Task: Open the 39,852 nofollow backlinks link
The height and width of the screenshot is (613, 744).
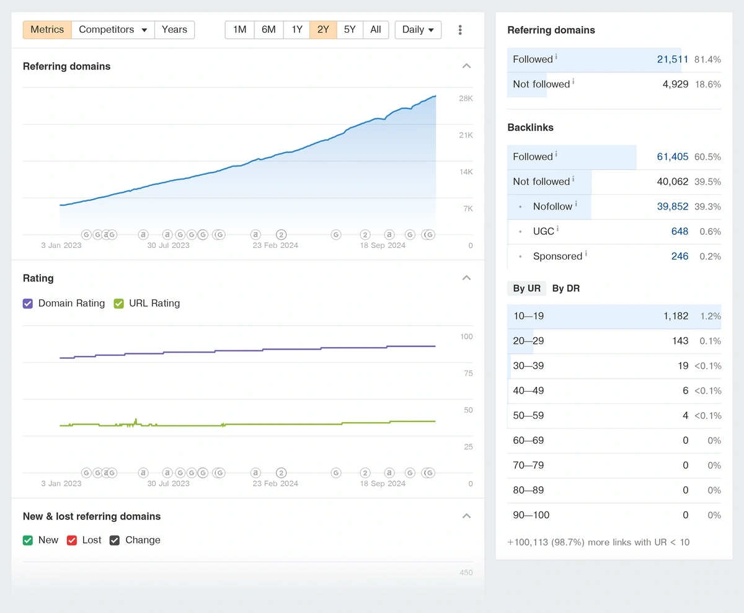Action: [x=673, y=206]
